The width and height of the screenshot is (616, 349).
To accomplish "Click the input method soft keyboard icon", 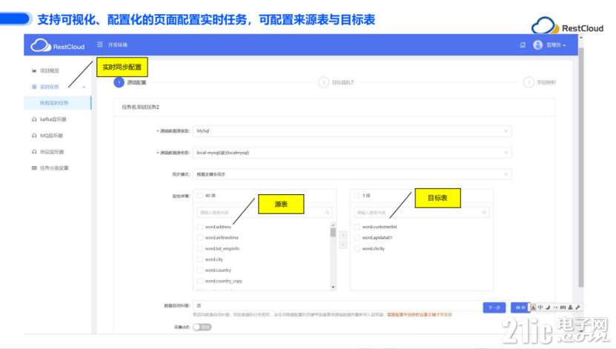I will tap(563, 307).
